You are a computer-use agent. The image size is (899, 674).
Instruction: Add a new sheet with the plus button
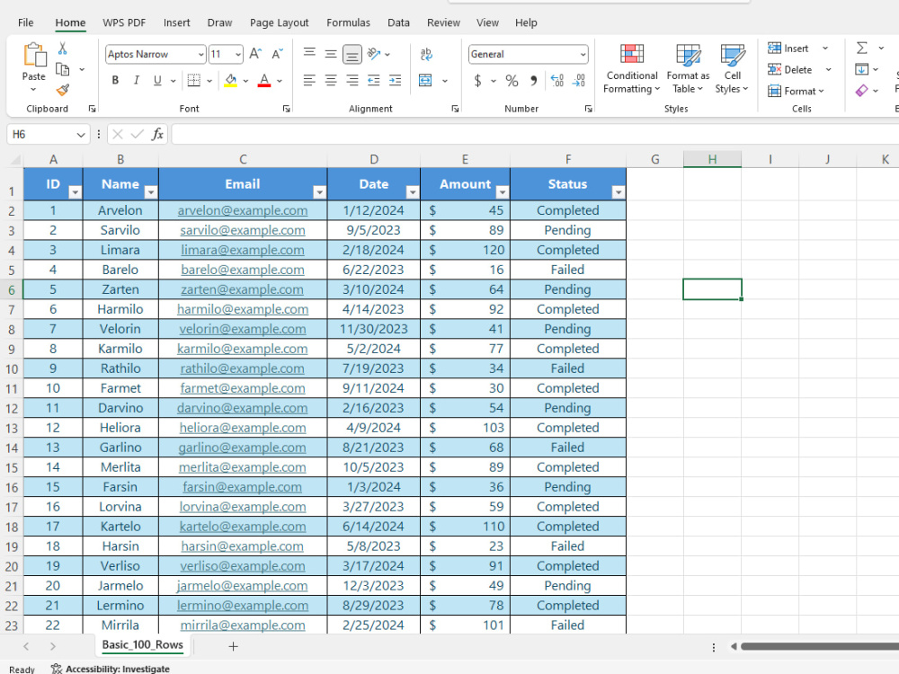[233, 646]
